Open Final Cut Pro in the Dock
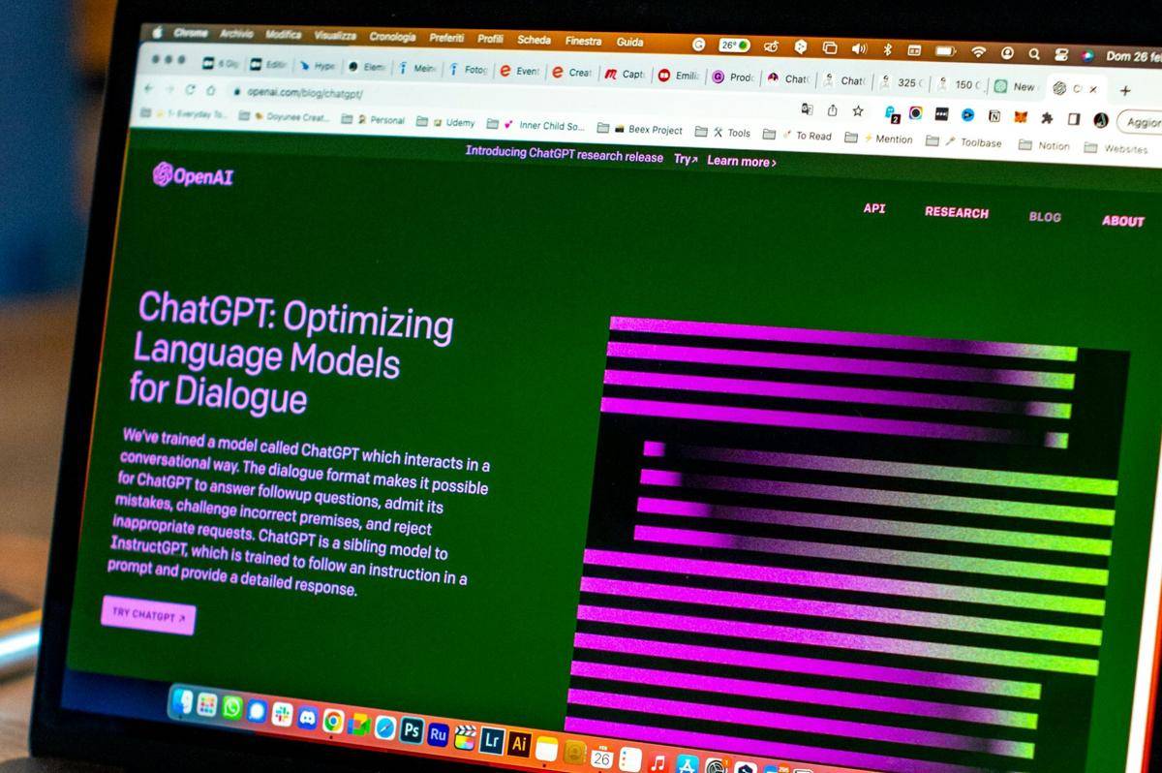Screen dimensions: 1162x773 tap(465, 738)
